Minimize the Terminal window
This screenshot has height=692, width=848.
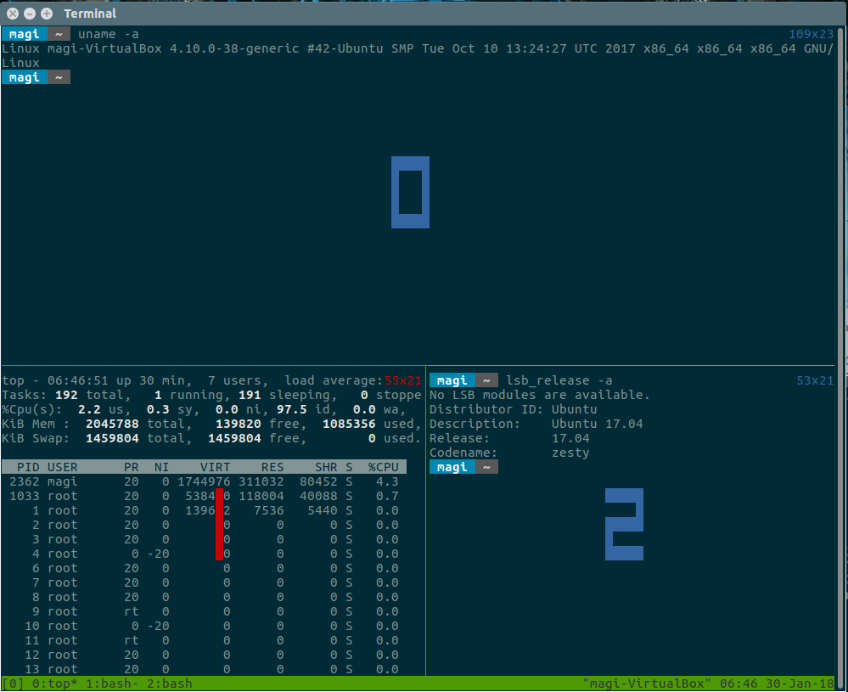click(x=29, y=14)
